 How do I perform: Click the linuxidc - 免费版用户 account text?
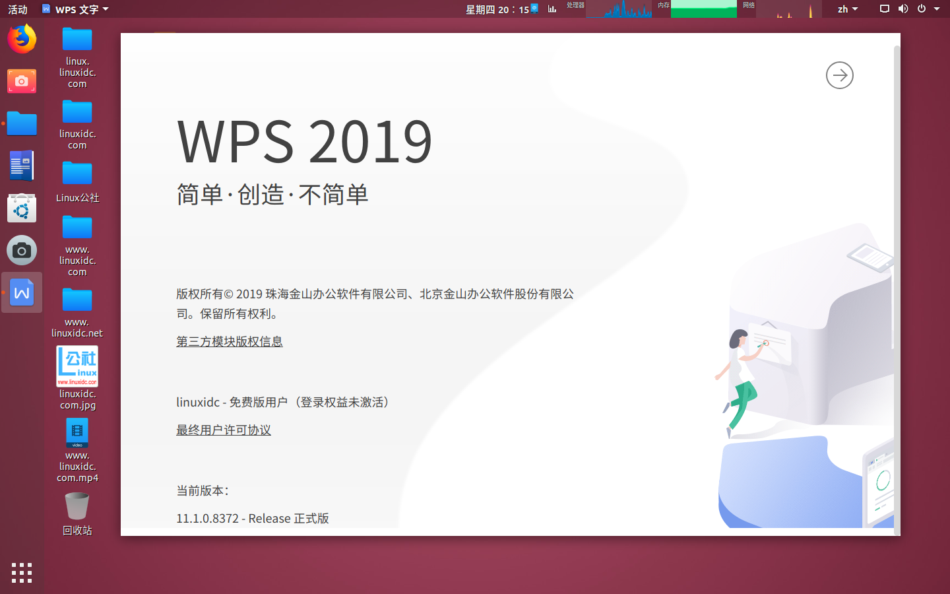click(x=285, y=402)
